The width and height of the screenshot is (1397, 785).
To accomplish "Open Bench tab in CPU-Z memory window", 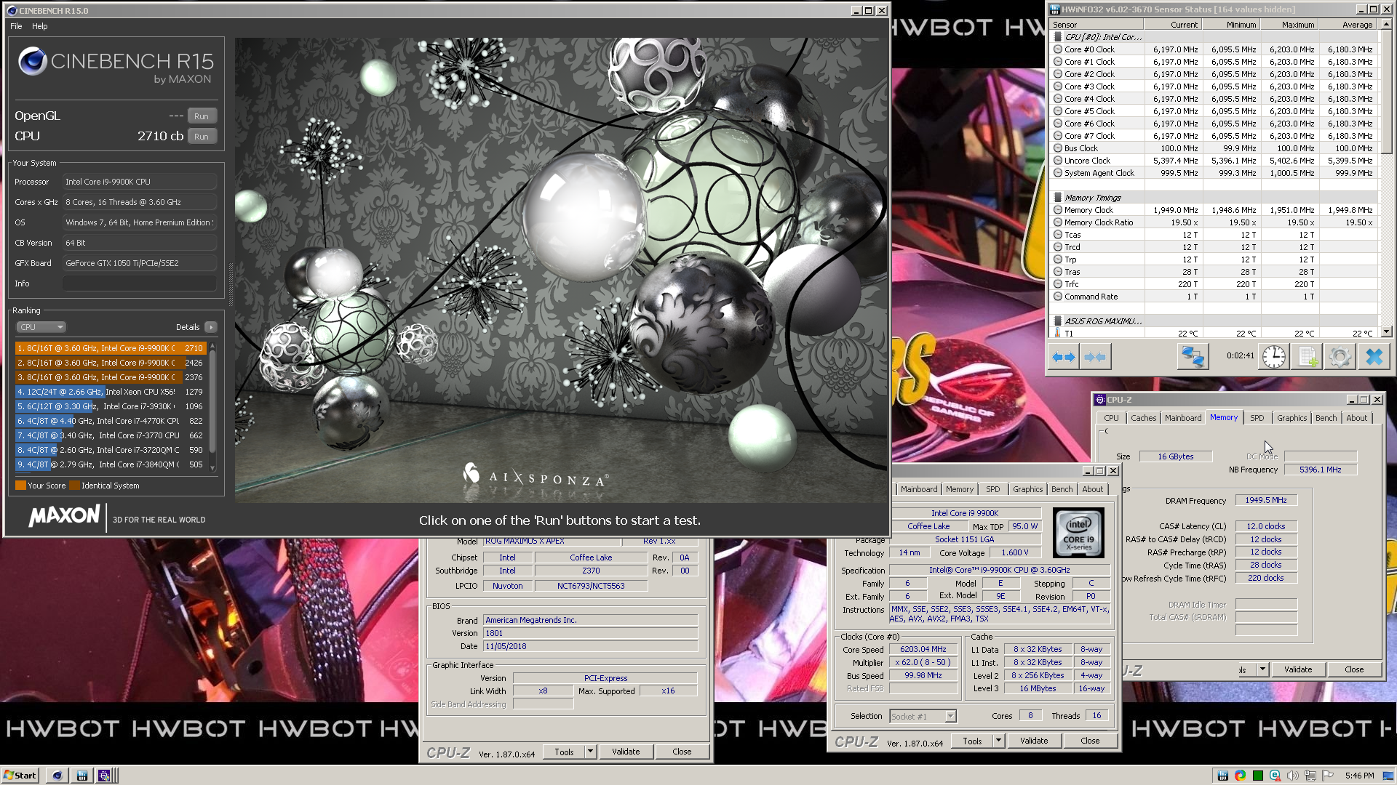I will click(1326, 418).
